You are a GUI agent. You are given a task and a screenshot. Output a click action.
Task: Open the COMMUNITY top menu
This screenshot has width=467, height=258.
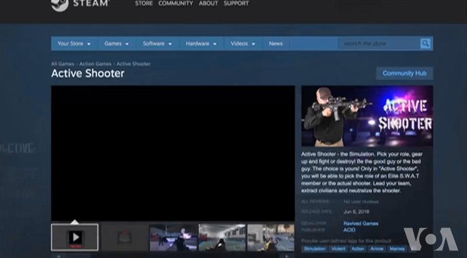[175, 3]
